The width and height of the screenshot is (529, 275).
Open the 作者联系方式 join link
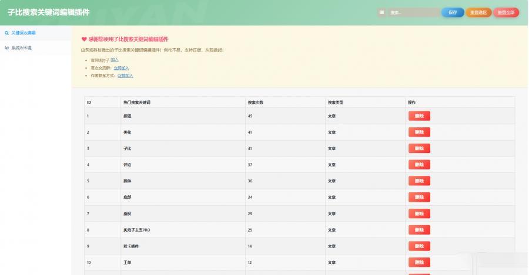pos(125,76)
